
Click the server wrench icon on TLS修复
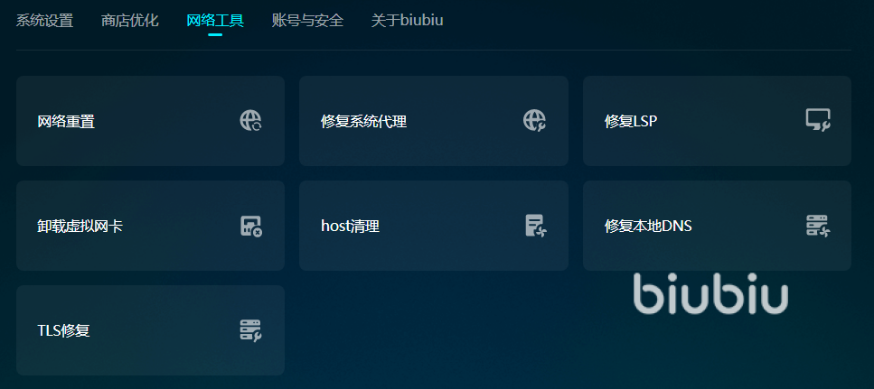251,330
